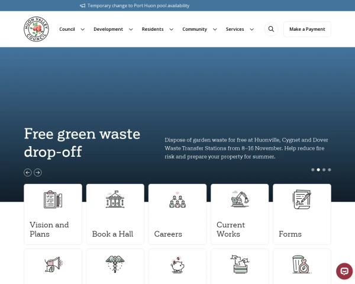Select the fourth carousel dot
This screenshot has height=284, width=355.
tap(330, 170)
